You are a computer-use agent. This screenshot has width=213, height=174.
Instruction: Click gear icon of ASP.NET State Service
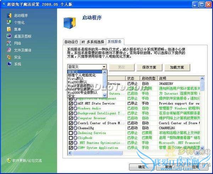pyautogui.click(x=75, y=103)
